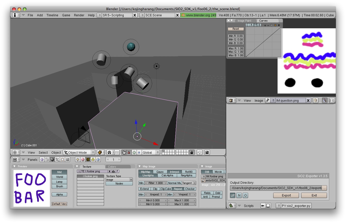
Task: Click the Default Vars button
Action: click(59, 204)
